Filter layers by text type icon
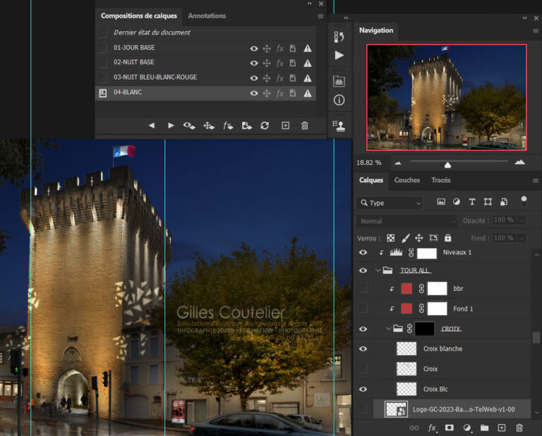The image size is (542, 436). [x=472, y=202]
